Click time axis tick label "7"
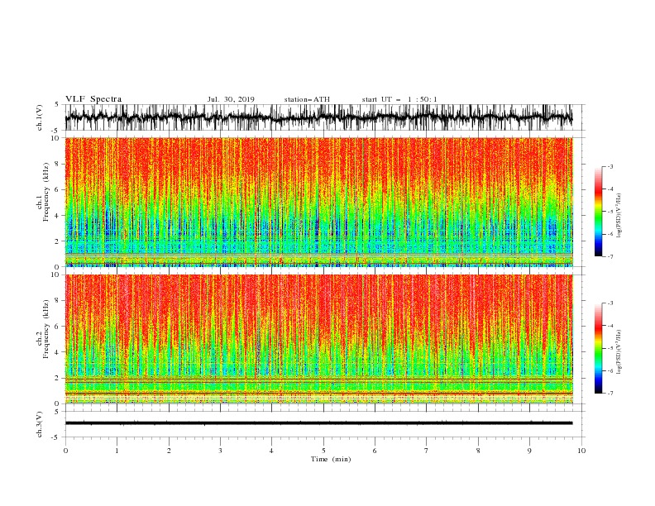655x506 pixels. 427,451
